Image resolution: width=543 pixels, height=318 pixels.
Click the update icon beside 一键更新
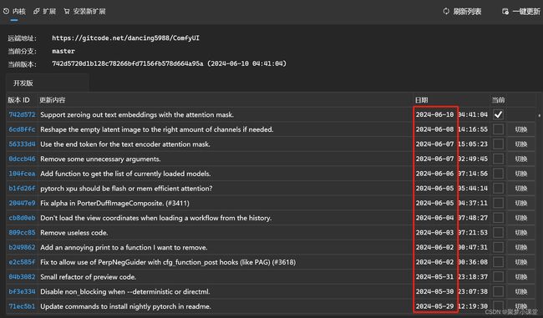tap(505, 12)
